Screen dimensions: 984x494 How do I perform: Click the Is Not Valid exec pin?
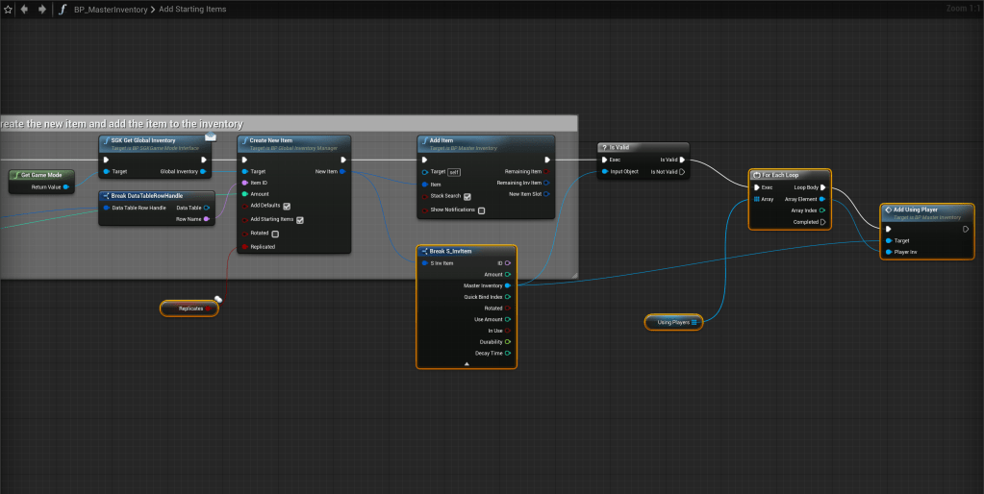(x=682, y=172)
